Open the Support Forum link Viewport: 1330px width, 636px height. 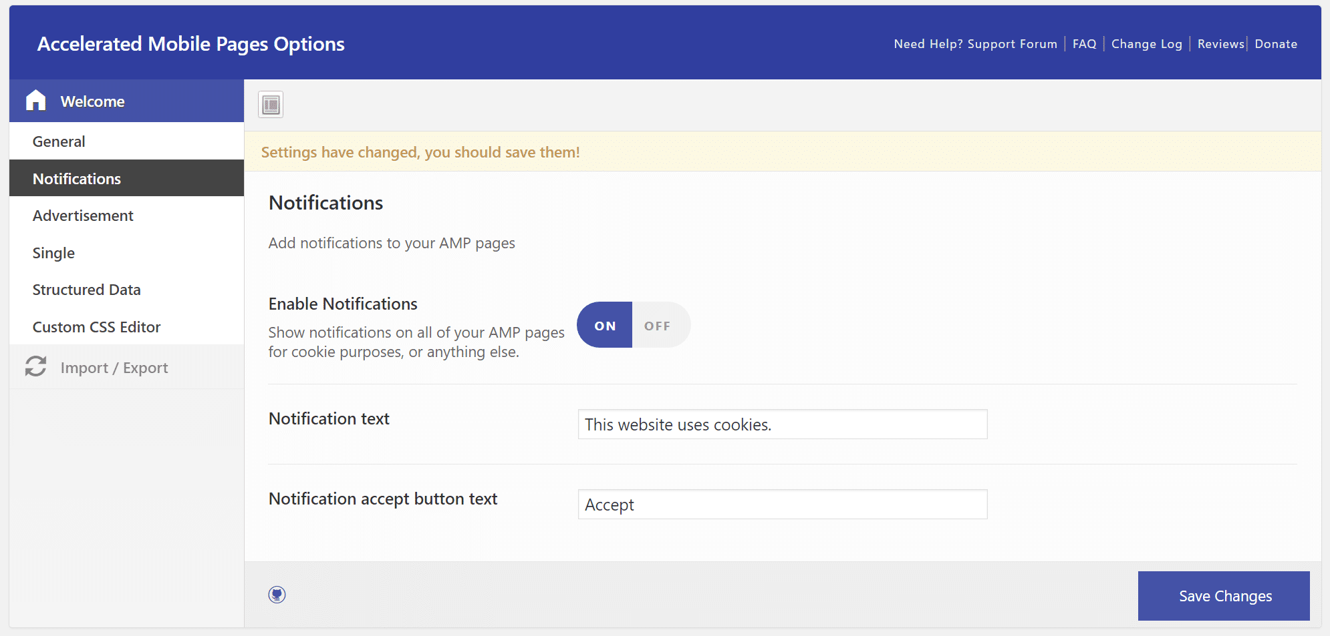(x=1012, y=44)
